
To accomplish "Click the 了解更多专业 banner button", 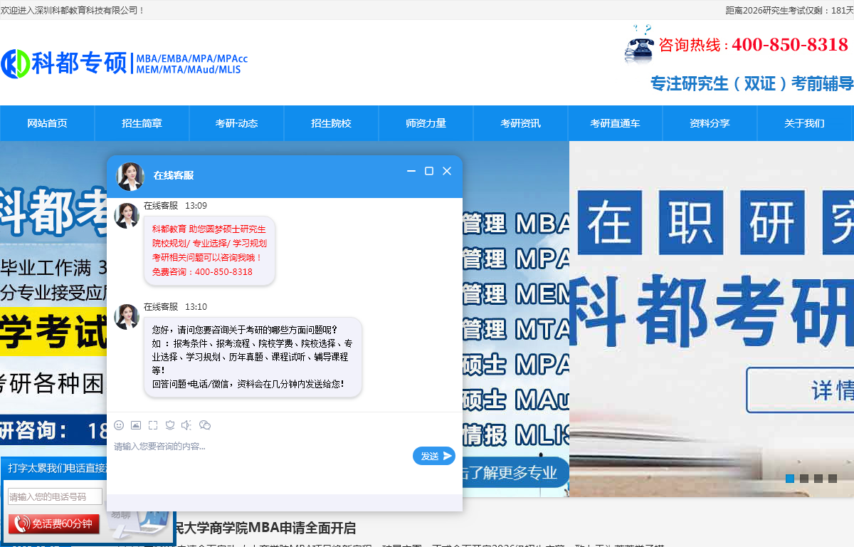I will pyautogui.click(x=516, y=473).
